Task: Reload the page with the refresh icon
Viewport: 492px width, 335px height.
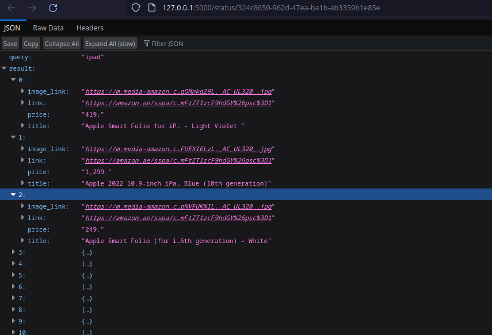Action: click(53, 8)
